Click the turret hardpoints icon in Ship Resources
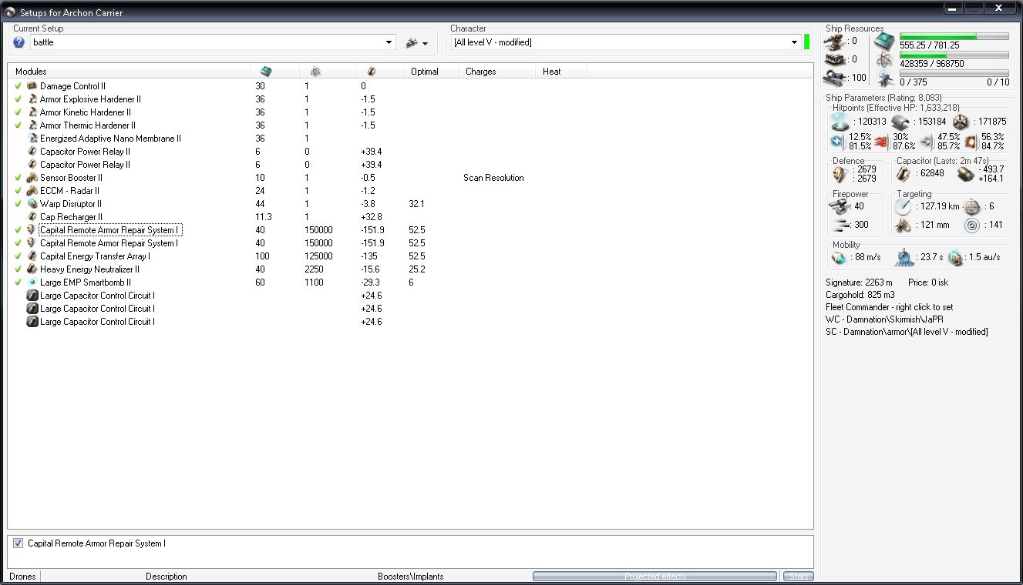 pos(834,41)
